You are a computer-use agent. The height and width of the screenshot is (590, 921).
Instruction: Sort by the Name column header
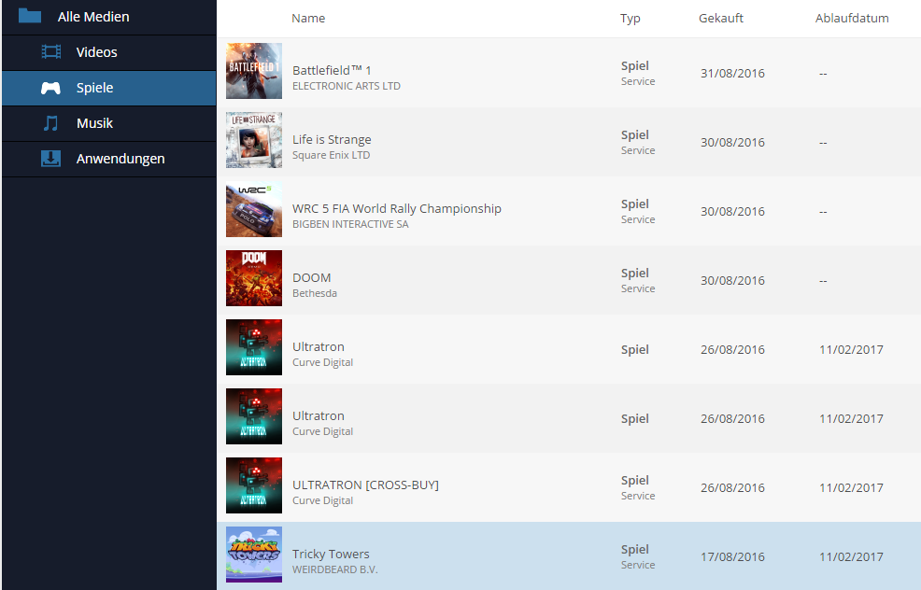point(308,18)
